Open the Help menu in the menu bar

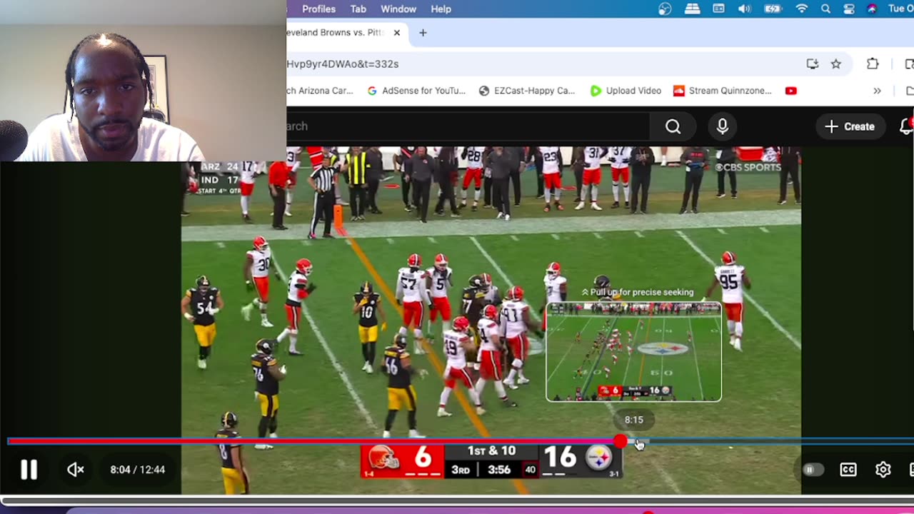[x=441, y=9]
